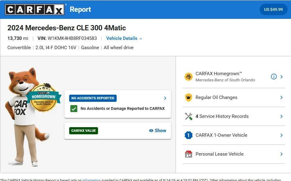The image size is (291, 181).
Task: Expand Personal Lease Vehicle chevron
Action: [281, 154]
